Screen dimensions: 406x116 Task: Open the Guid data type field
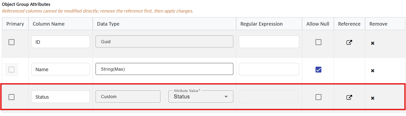pos(164,42)
